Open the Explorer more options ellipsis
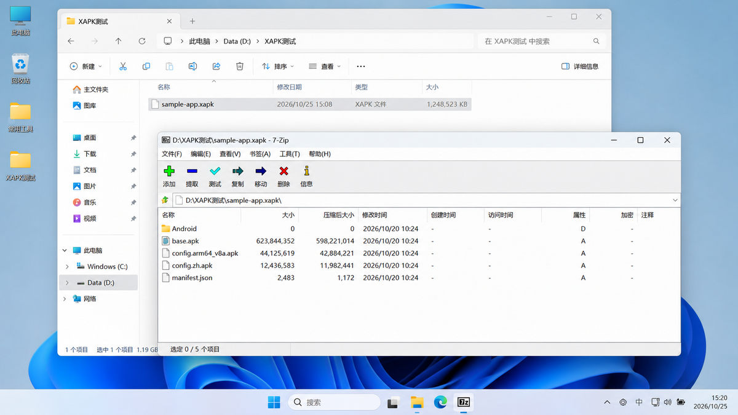The image size is (738, 415). click(361, 66)
